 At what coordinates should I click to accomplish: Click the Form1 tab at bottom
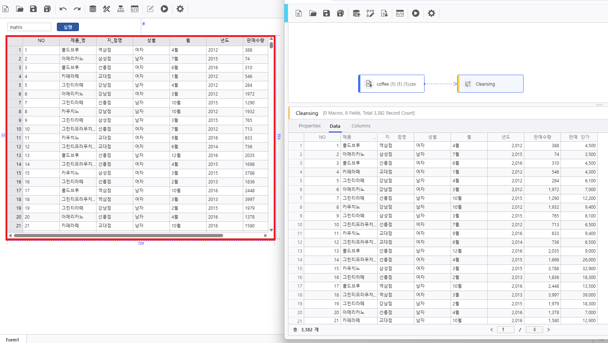tap(12, 340)
